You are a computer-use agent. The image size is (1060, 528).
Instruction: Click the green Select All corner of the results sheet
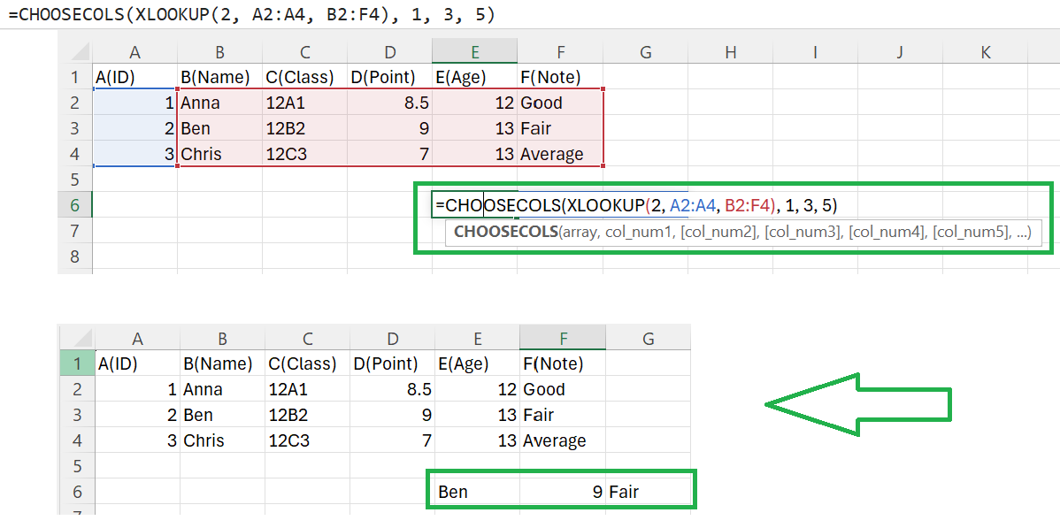78,338
